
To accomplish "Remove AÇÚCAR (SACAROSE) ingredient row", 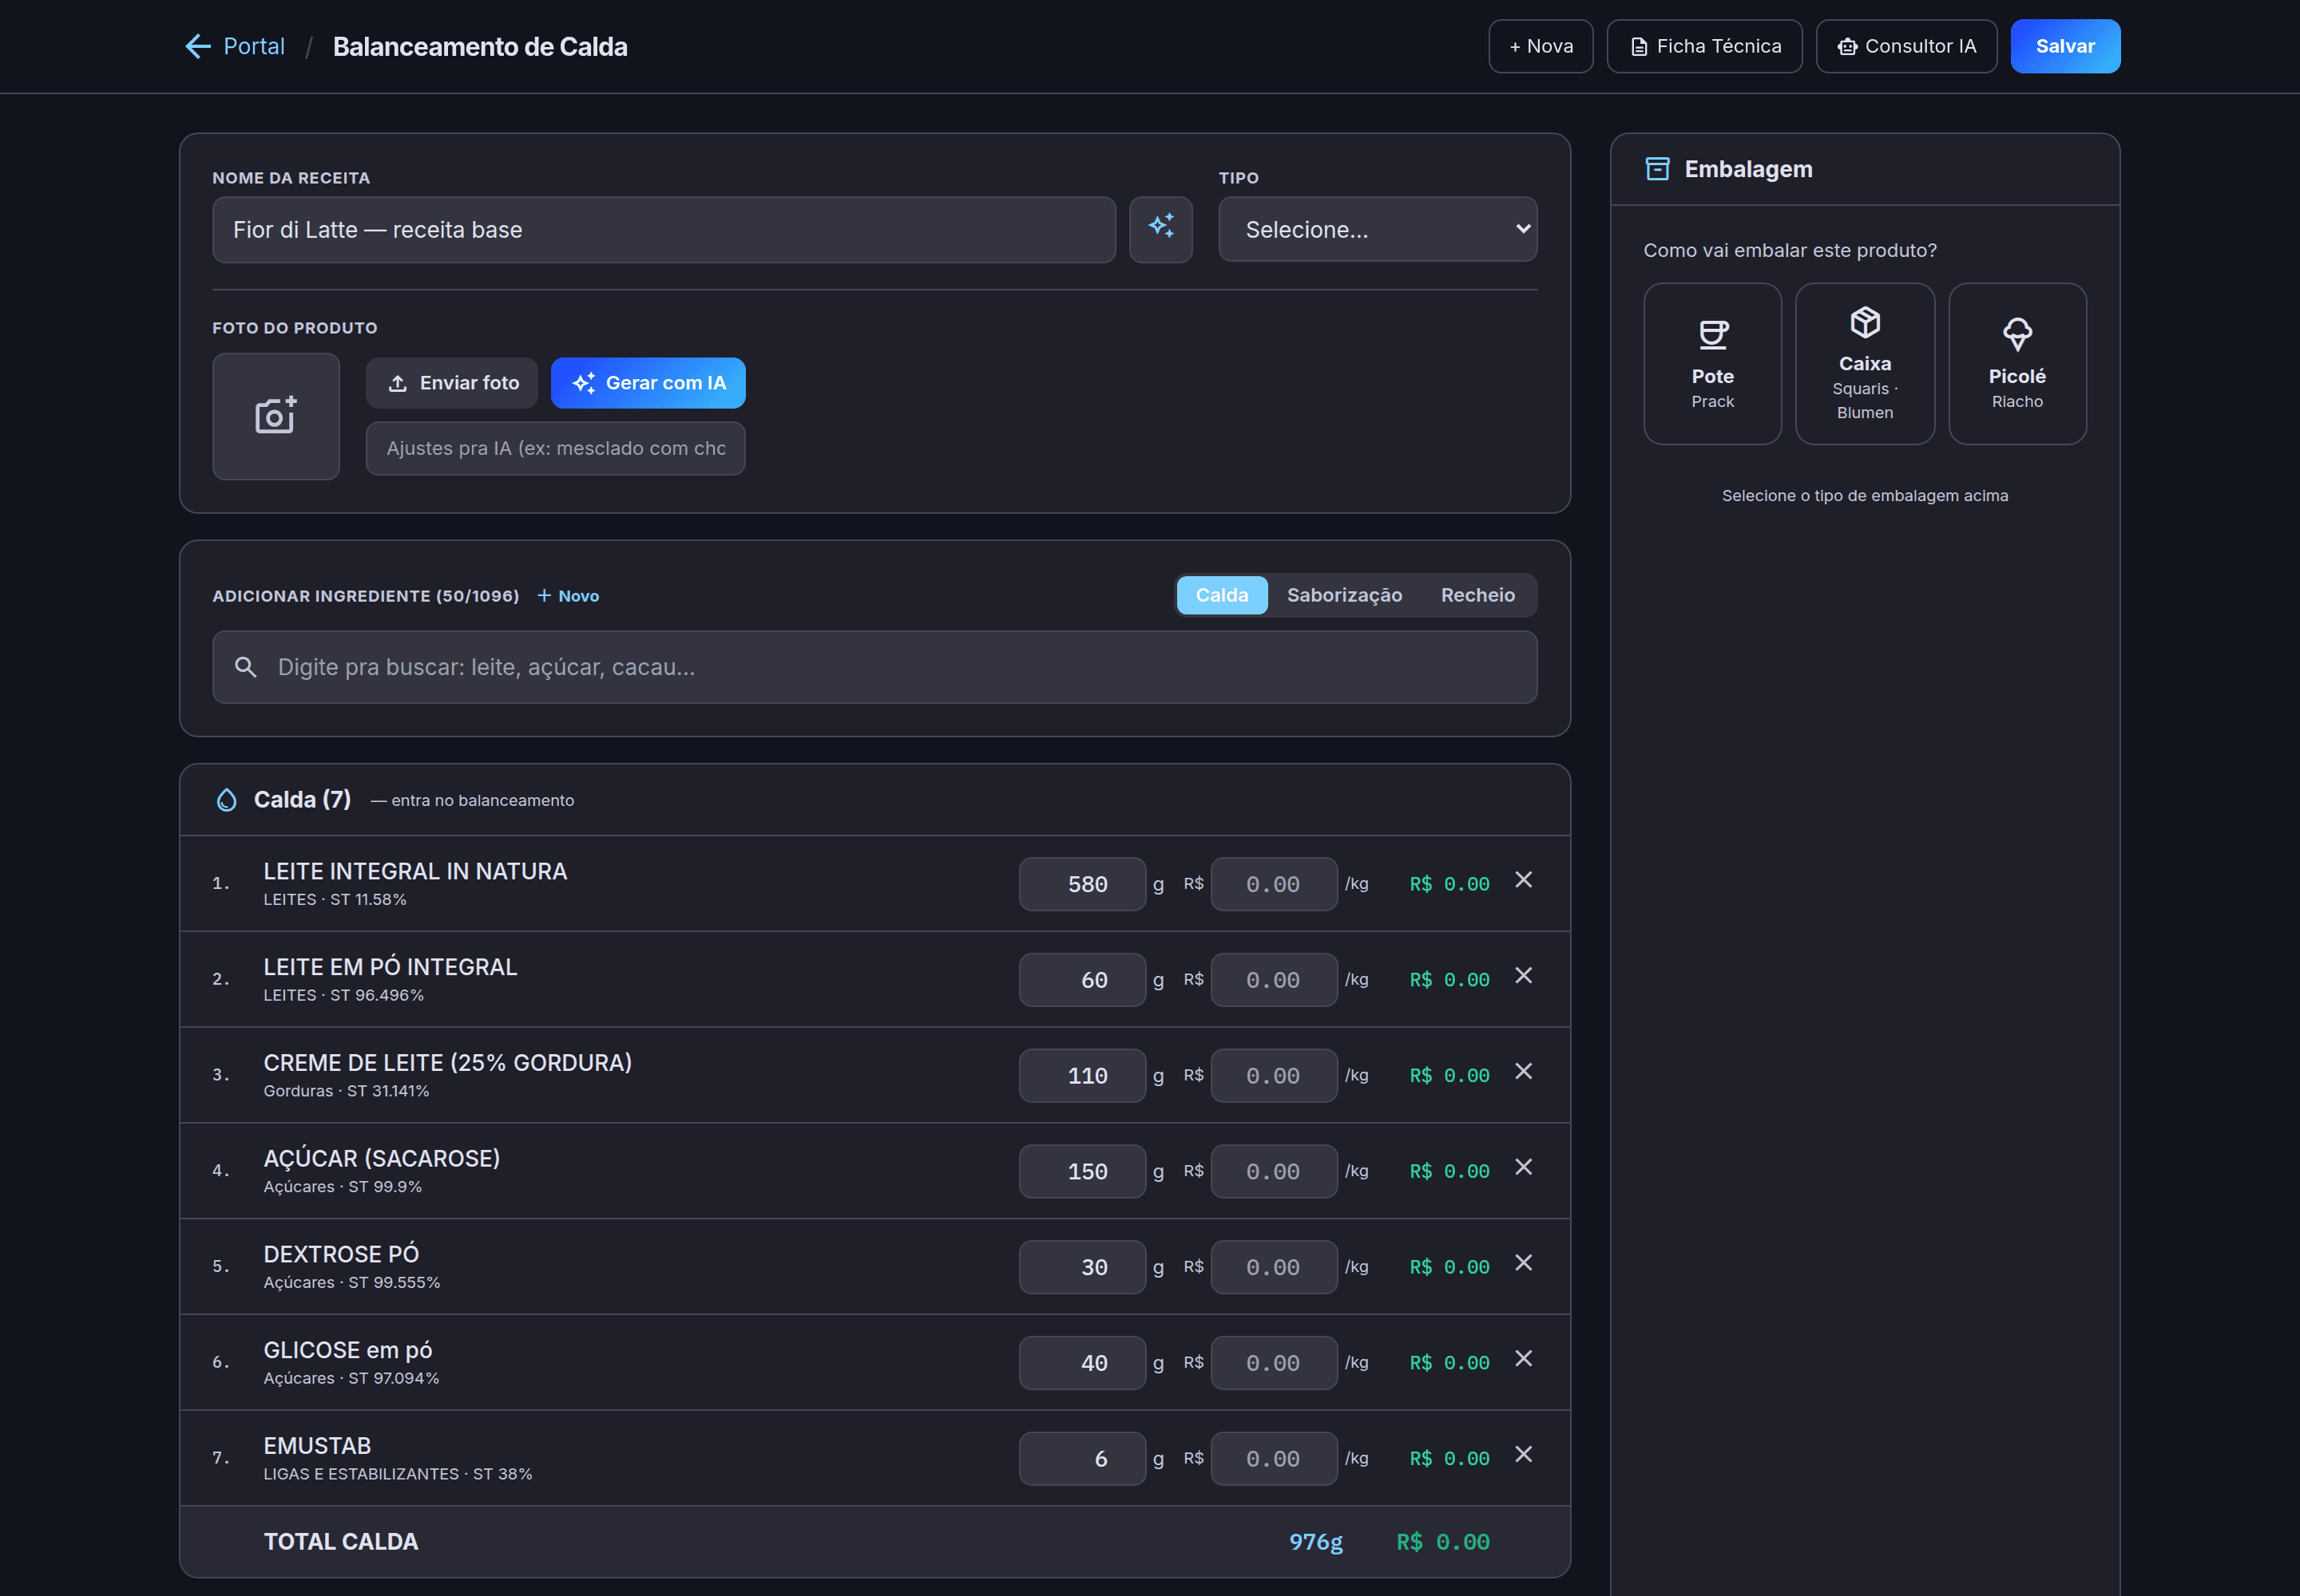I will [x=1522, y=1167].
